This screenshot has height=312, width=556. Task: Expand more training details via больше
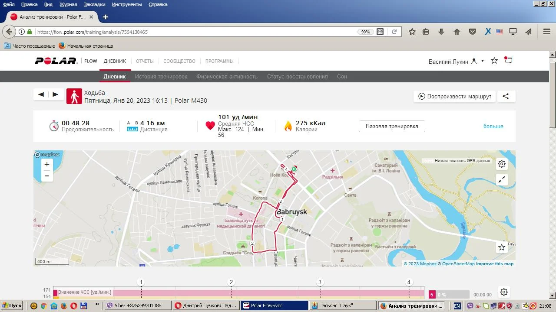coord(493,127)
